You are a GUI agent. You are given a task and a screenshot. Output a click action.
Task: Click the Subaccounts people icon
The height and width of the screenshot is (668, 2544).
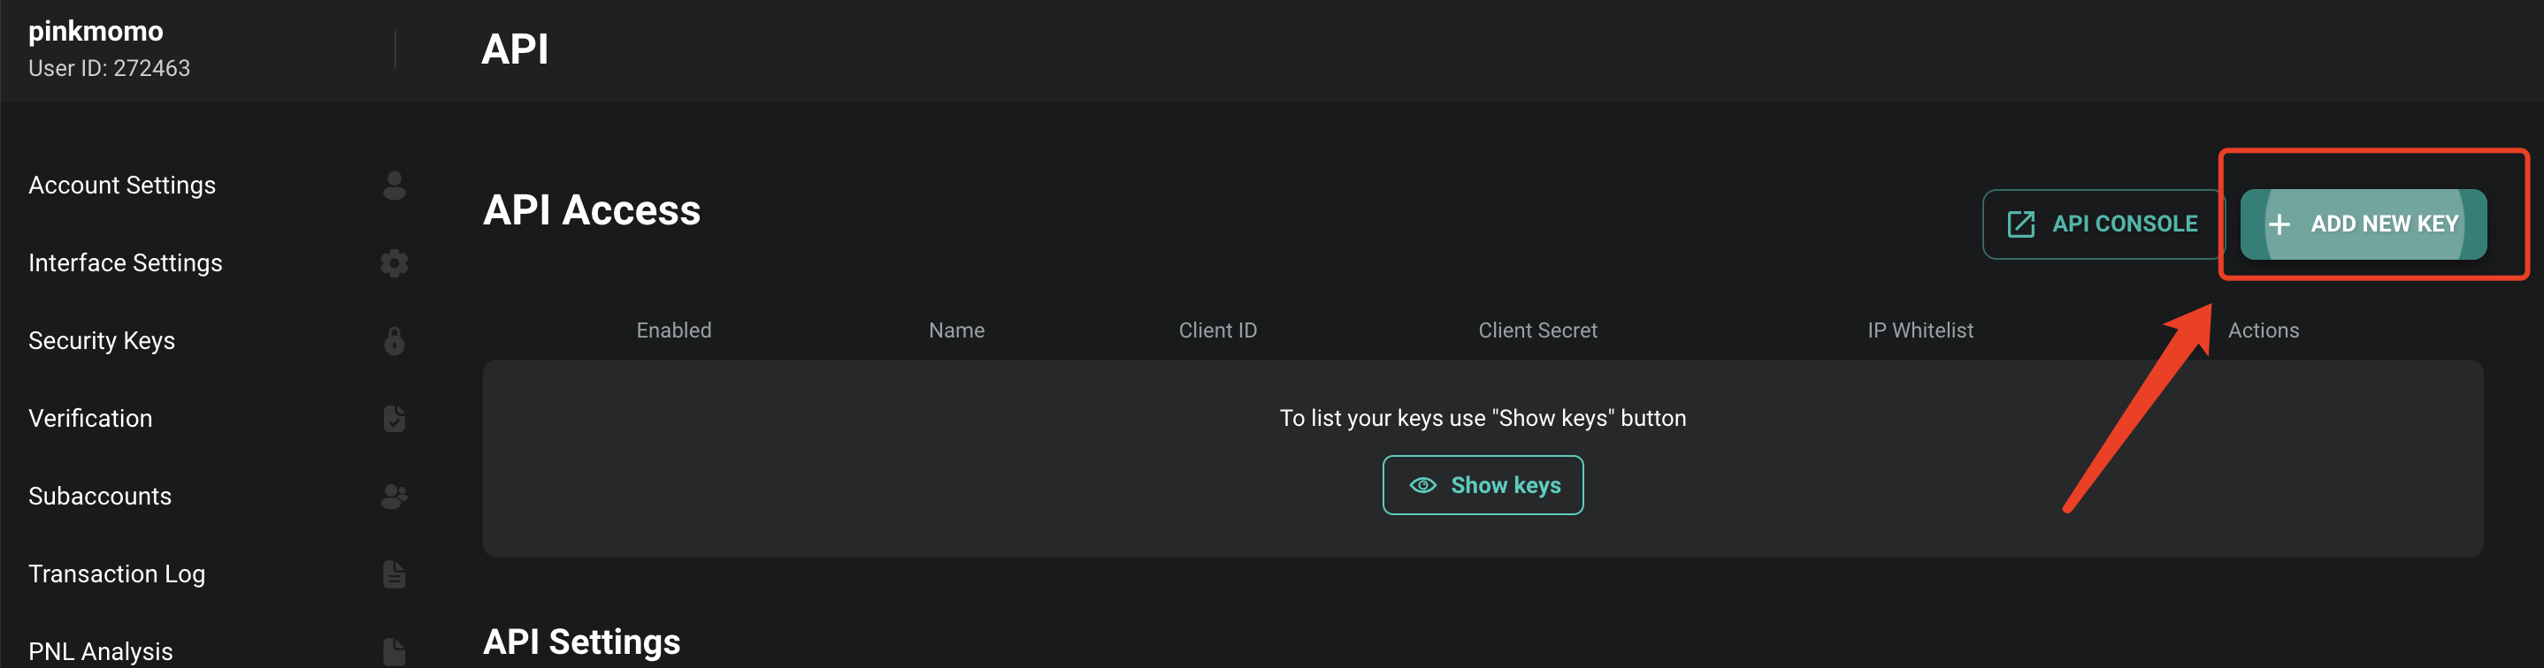pyautogui.click(x=394, y=497)
